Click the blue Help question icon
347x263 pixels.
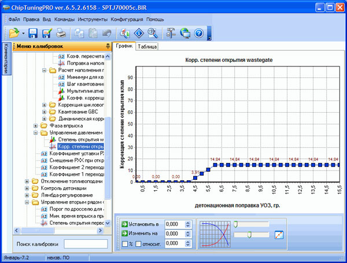(198, 34)
